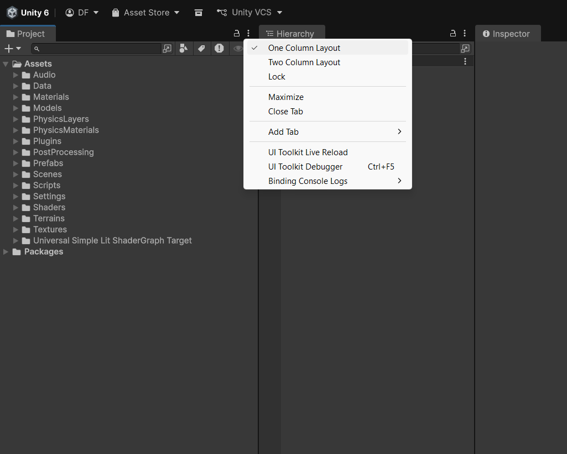Image resolution: width=567 pixels, height=454 pixels.
Task: Select the Plugins folder
Action: [x=47, y=141]
